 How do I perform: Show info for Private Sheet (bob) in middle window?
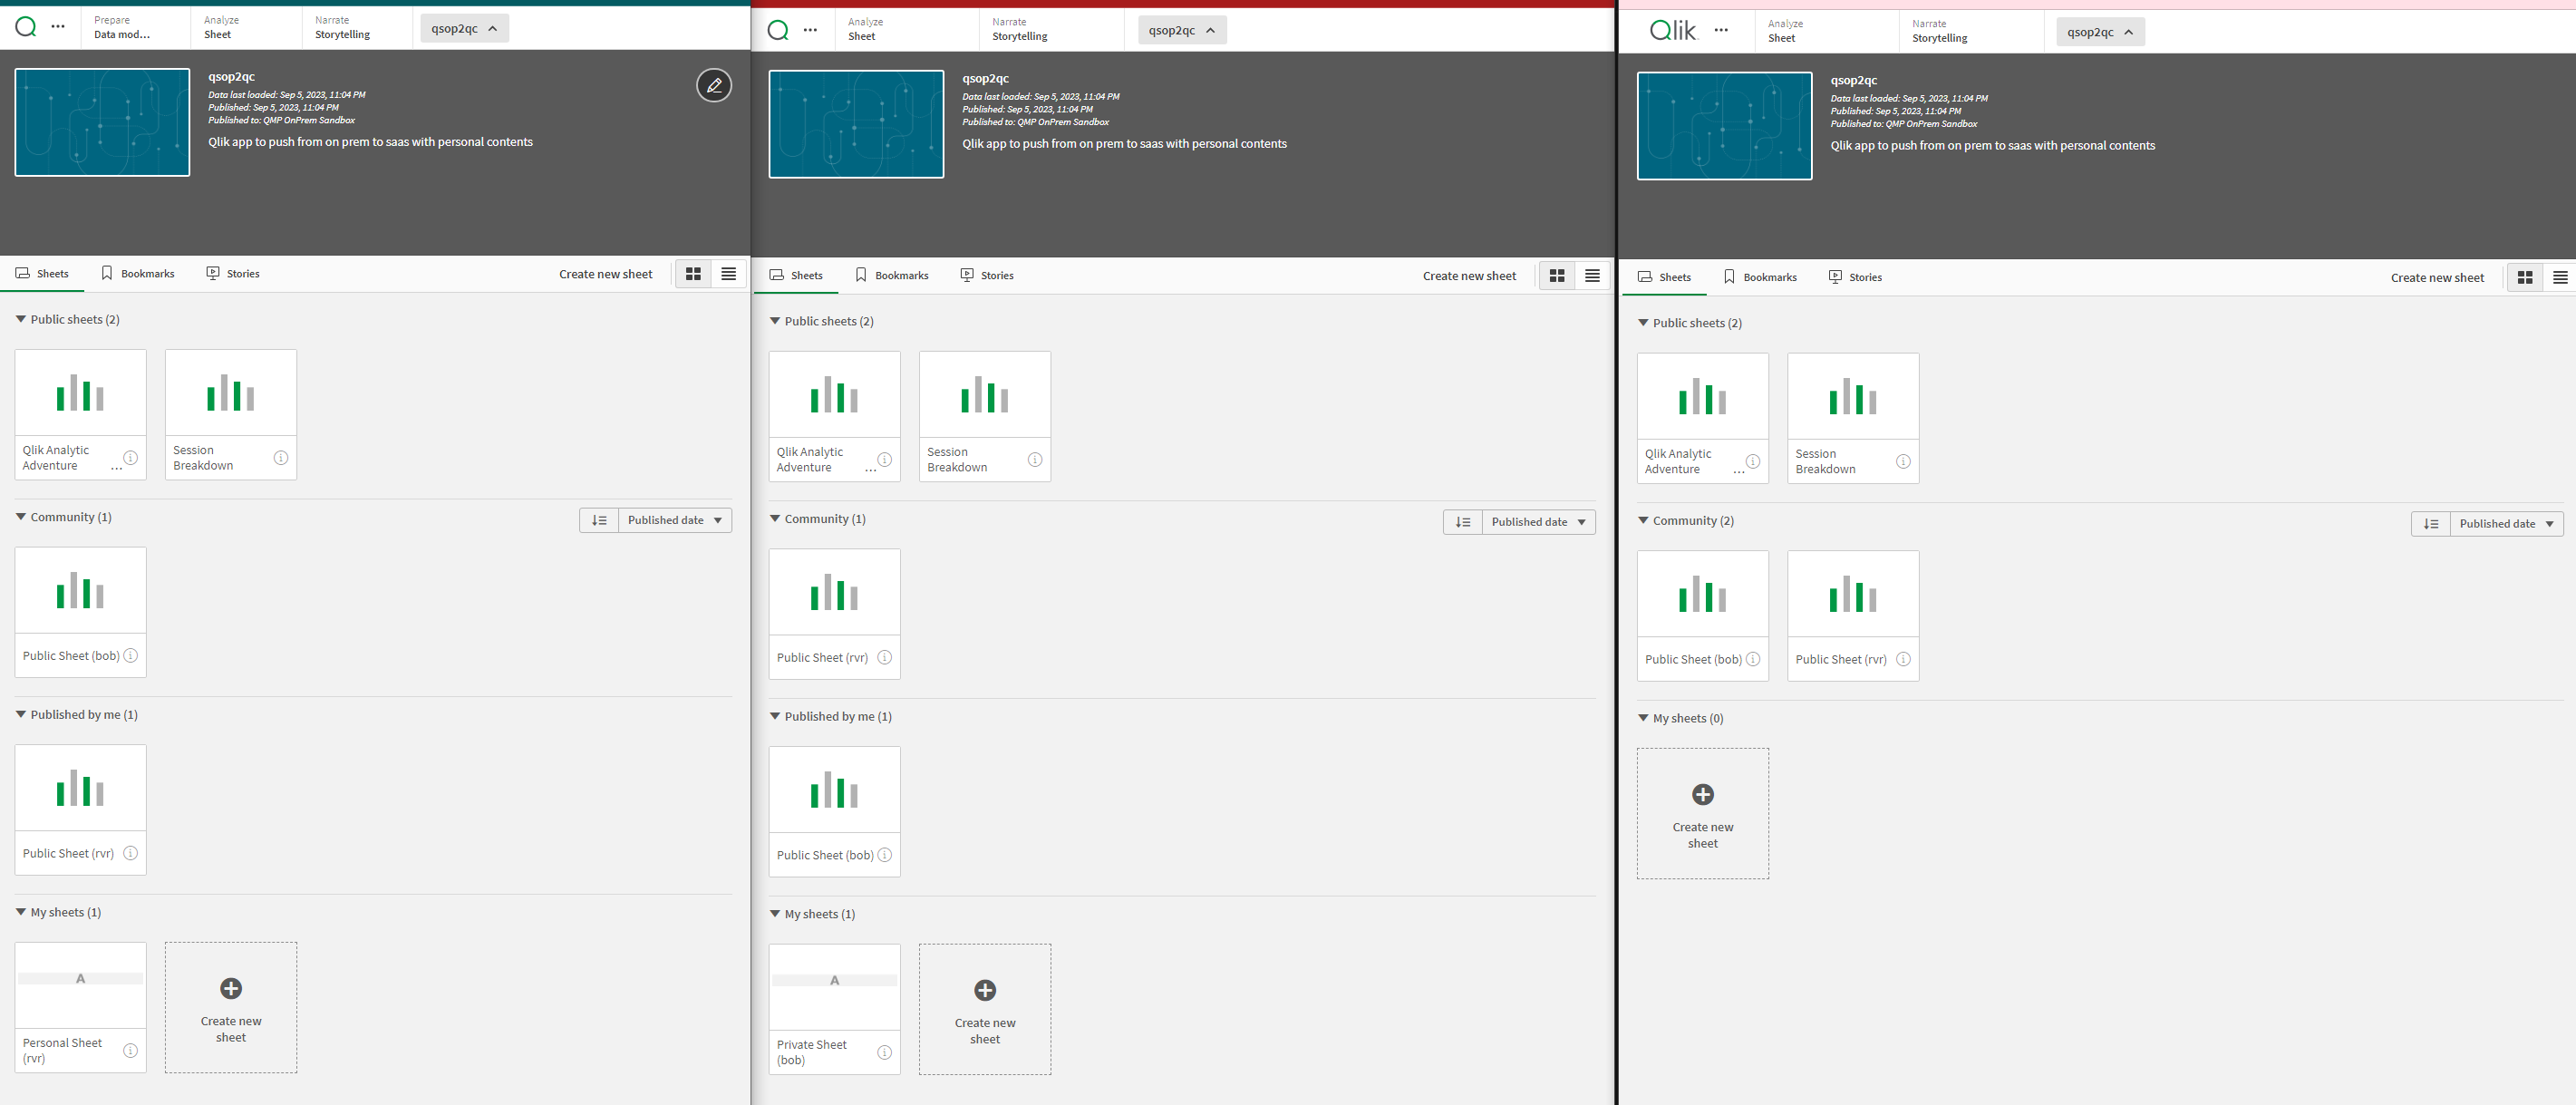tap(885, 1052)
